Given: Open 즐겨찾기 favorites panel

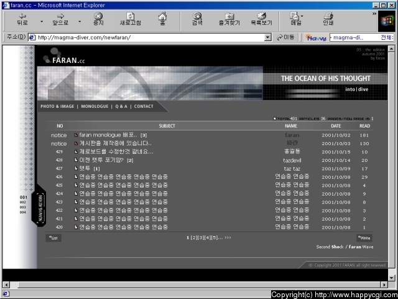Looking at the screenshot, I should click(x=229, y=19).
